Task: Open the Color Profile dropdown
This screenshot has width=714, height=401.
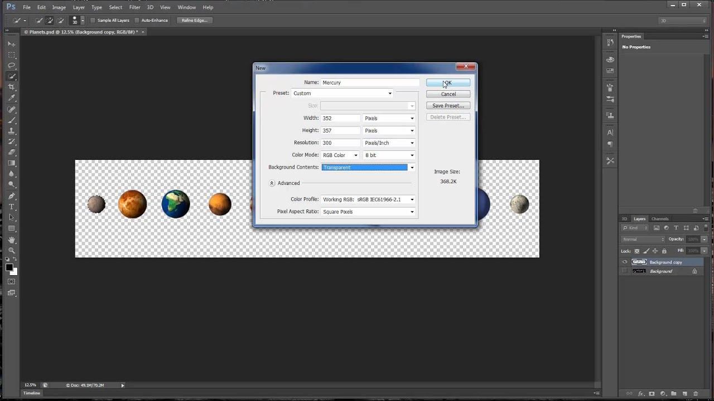Action: point(369,199)
